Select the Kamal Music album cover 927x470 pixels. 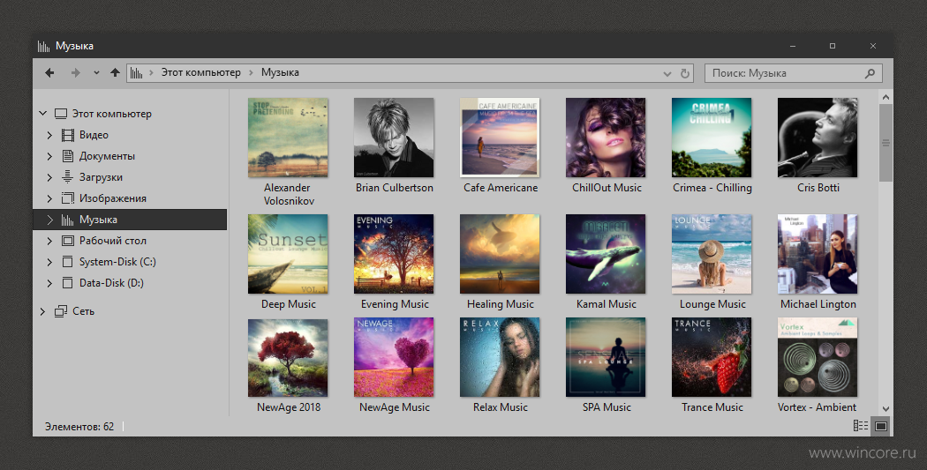(606, 254)
